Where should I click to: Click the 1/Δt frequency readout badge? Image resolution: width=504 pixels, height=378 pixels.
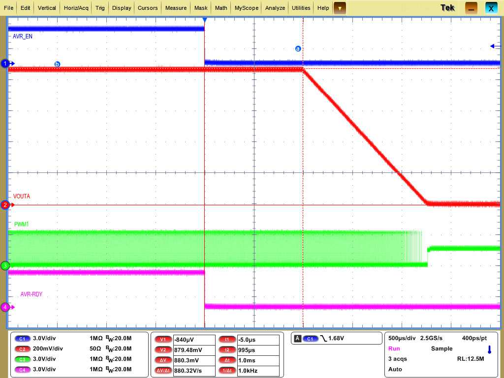point(227,370)
